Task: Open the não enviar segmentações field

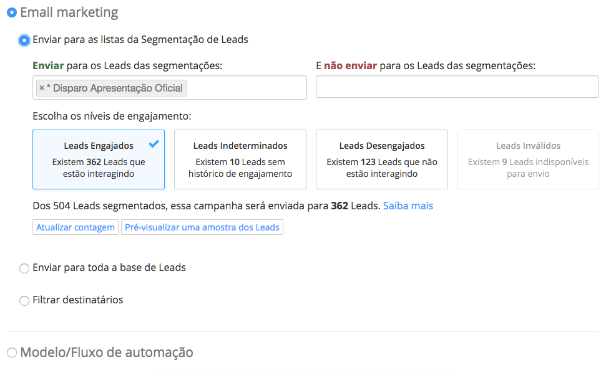Action: click(457, 87)
